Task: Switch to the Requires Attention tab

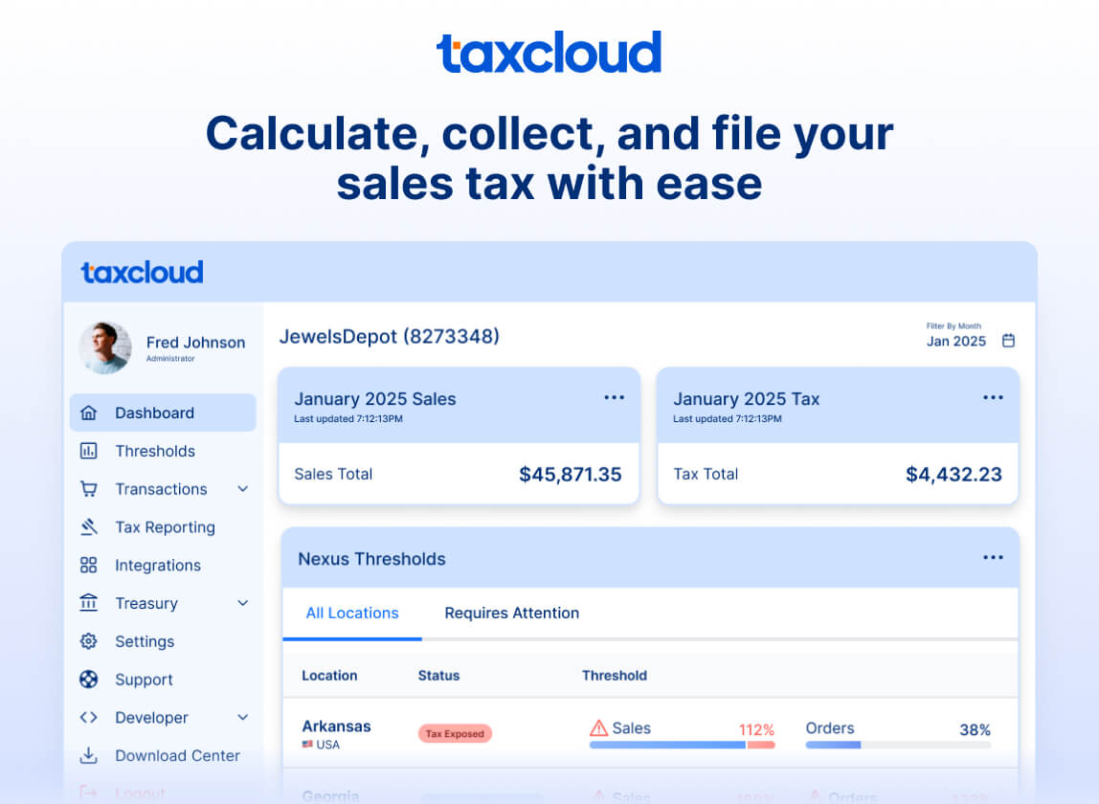Action: click(511, 613)
